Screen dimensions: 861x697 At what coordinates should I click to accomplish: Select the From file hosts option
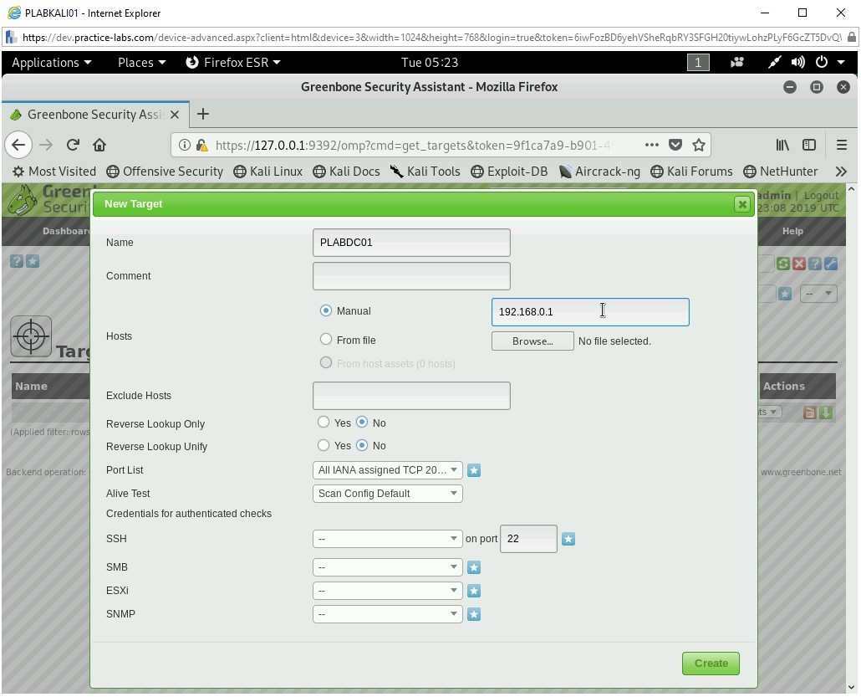(x=326, y=340)
